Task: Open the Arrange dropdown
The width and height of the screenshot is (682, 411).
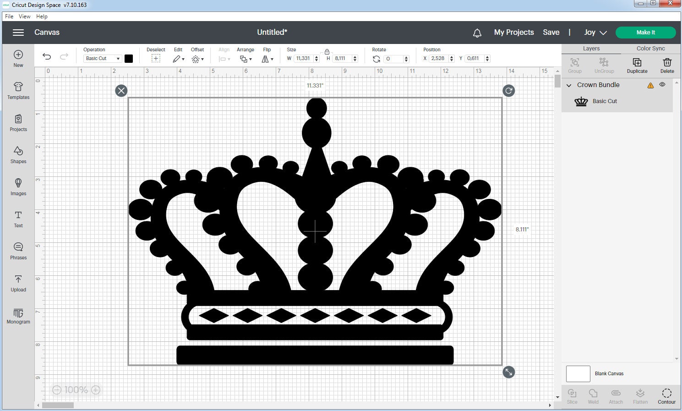Action: click(x=246, y=59)
